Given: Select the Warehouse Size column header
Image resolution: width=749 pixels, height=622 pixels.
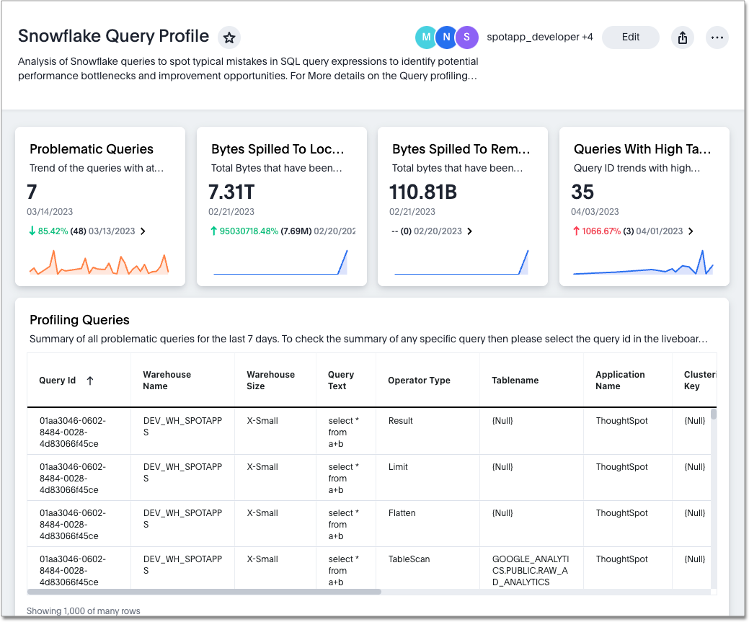Looking at the screenshot, I should point(270,380).
